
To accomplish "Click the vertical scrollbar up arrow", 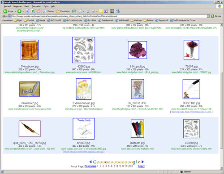I will pos(222,25).
